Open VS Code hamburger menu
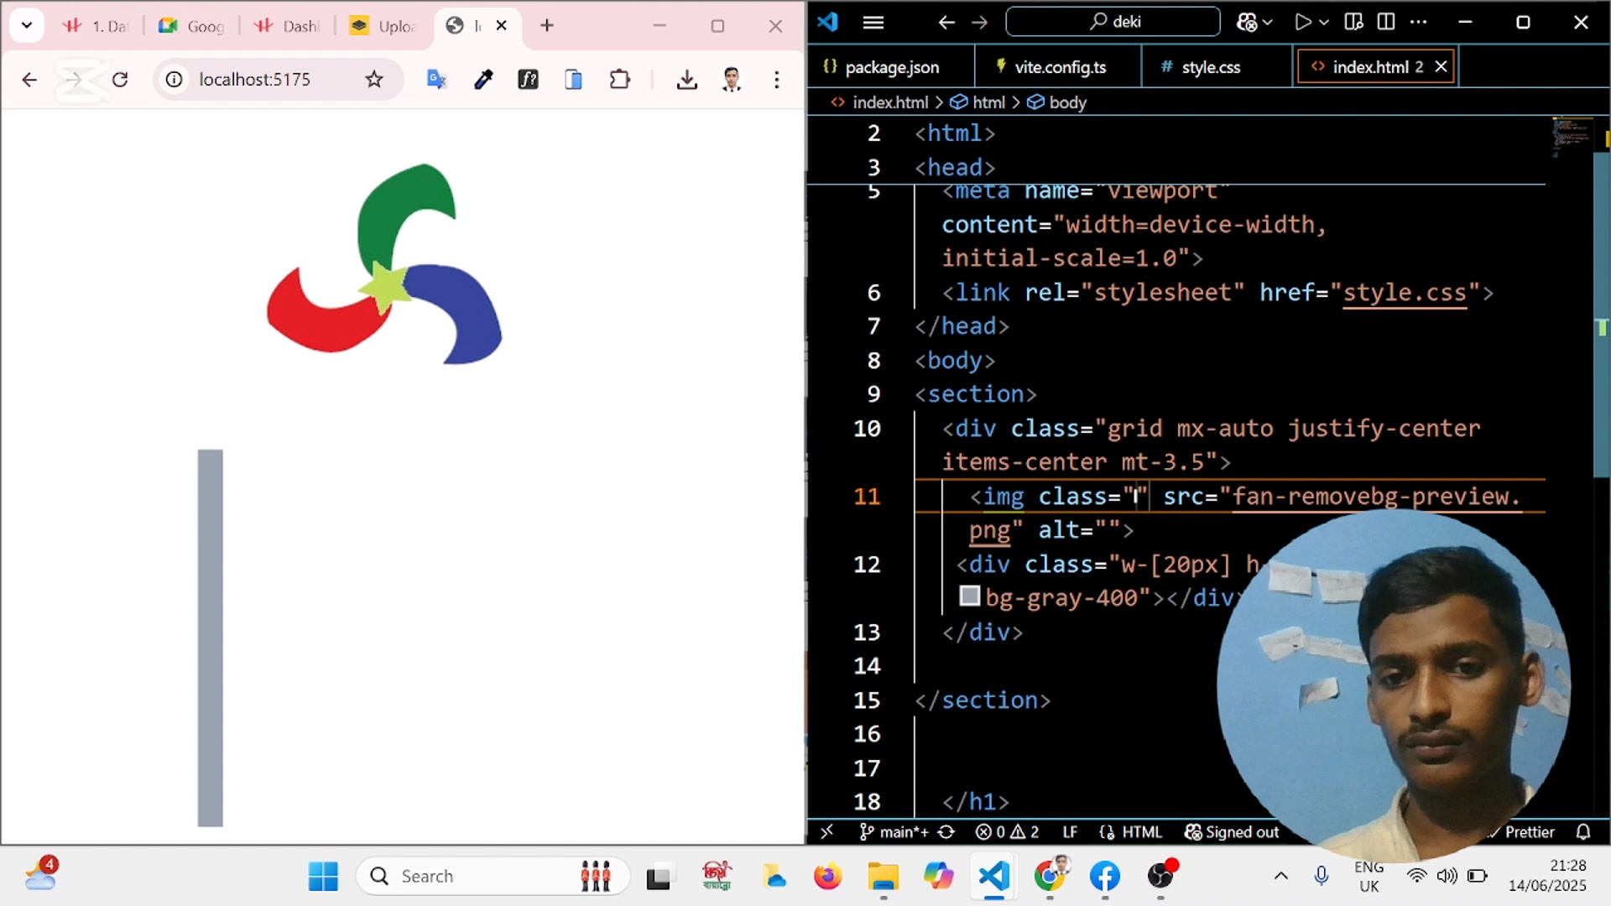The image size is (1611, 906). [x=873, y=23]
